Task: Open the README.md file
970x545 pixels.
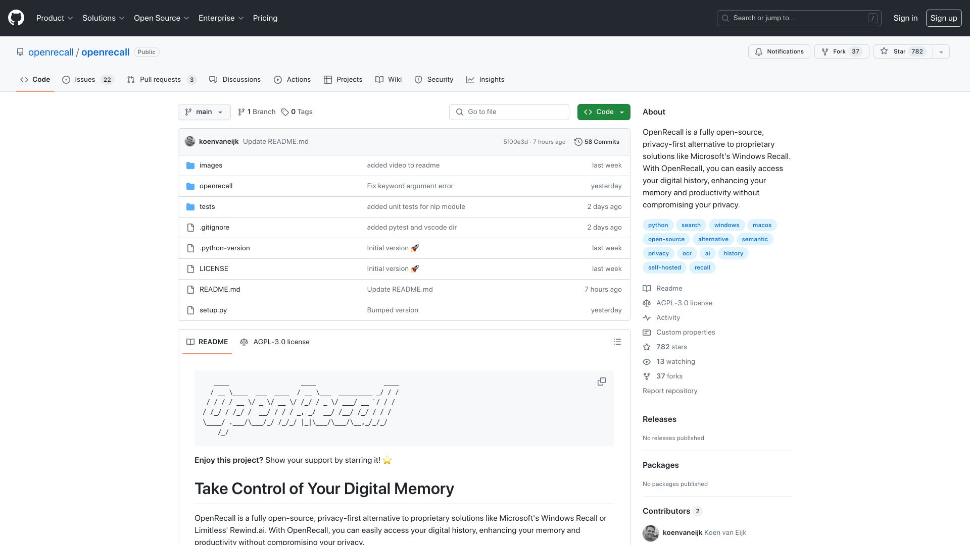Action: pyautogui.click(x=220, y=289)
